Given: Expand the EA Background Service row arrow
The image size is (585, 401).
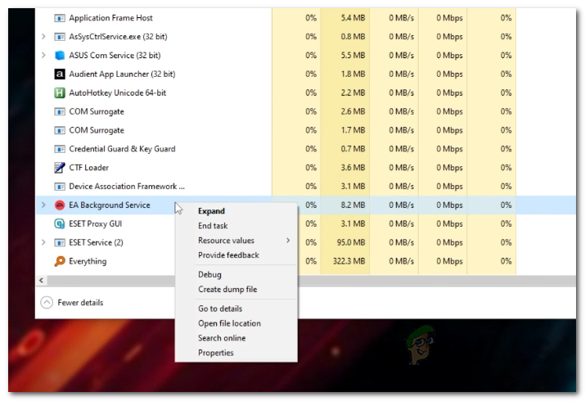Looking at the screenshot, I should point(43,205).
